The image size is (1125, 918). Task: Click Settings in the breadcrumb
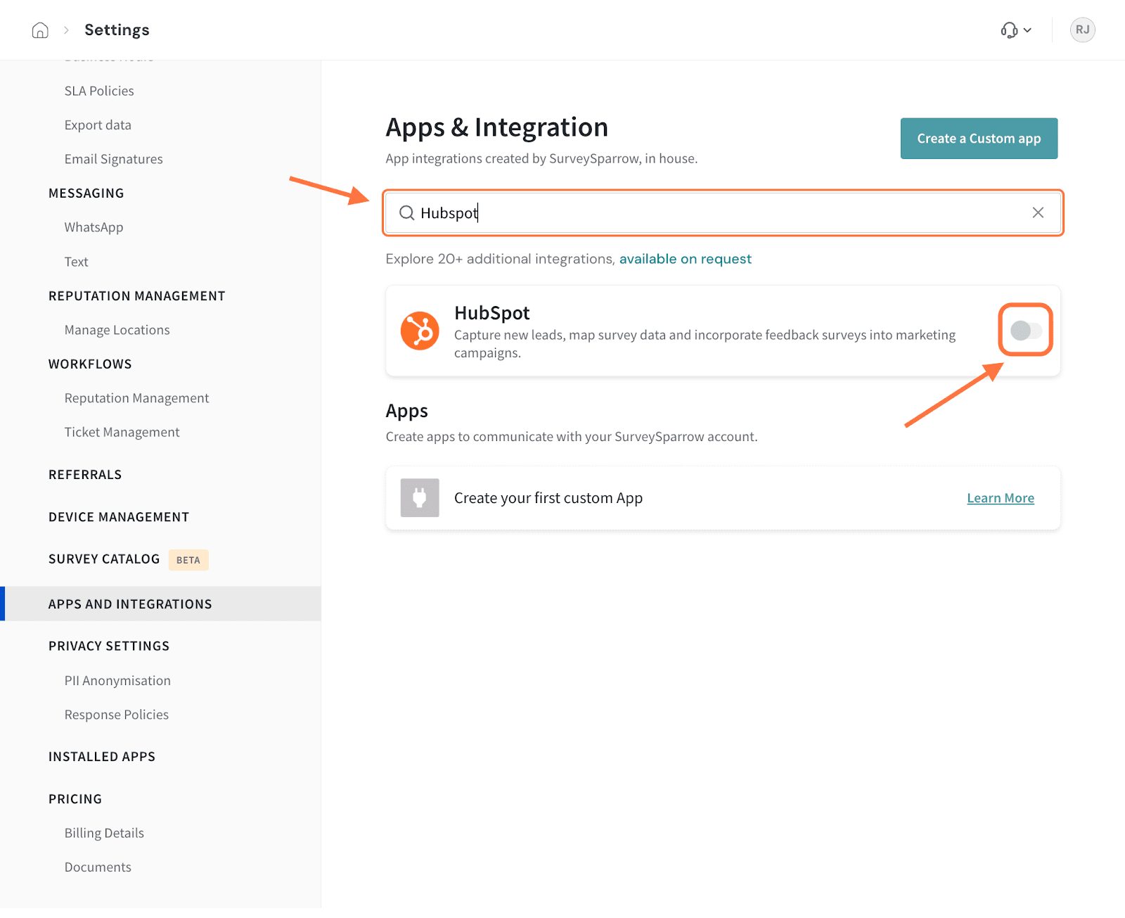[x=117, y=30]
